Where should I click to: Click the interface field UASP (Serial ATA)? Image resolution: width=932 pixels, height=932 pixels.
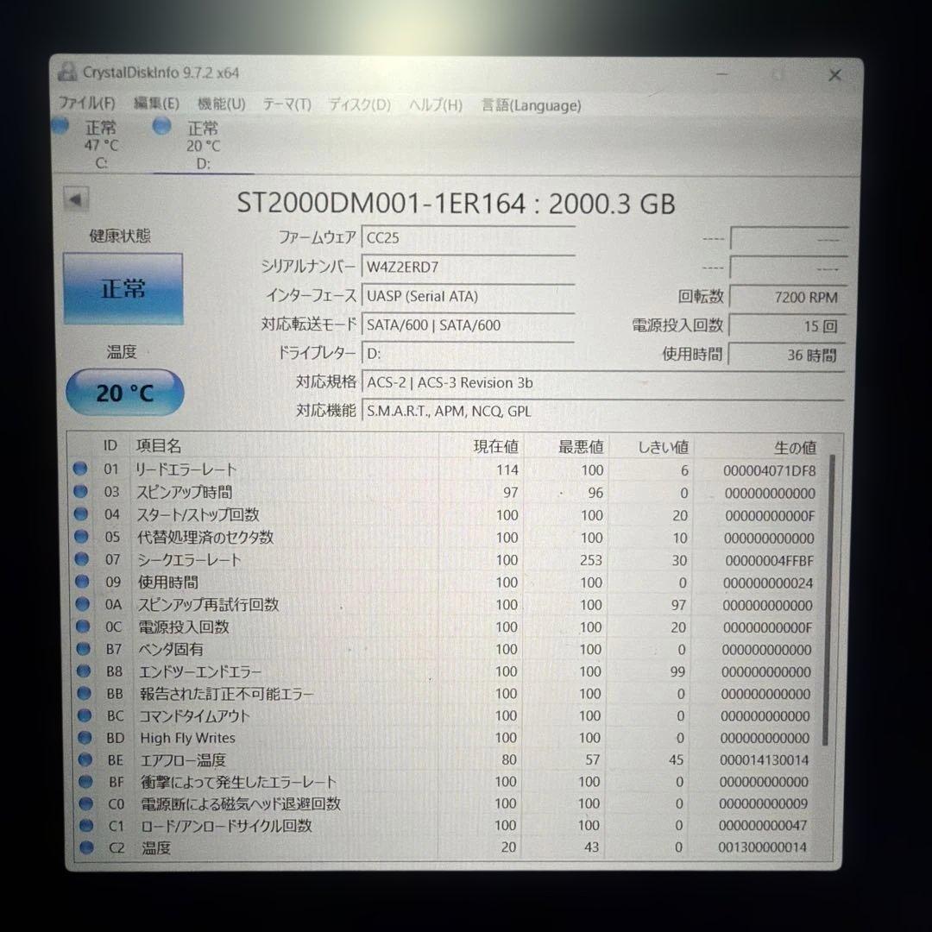coord(469,296)
